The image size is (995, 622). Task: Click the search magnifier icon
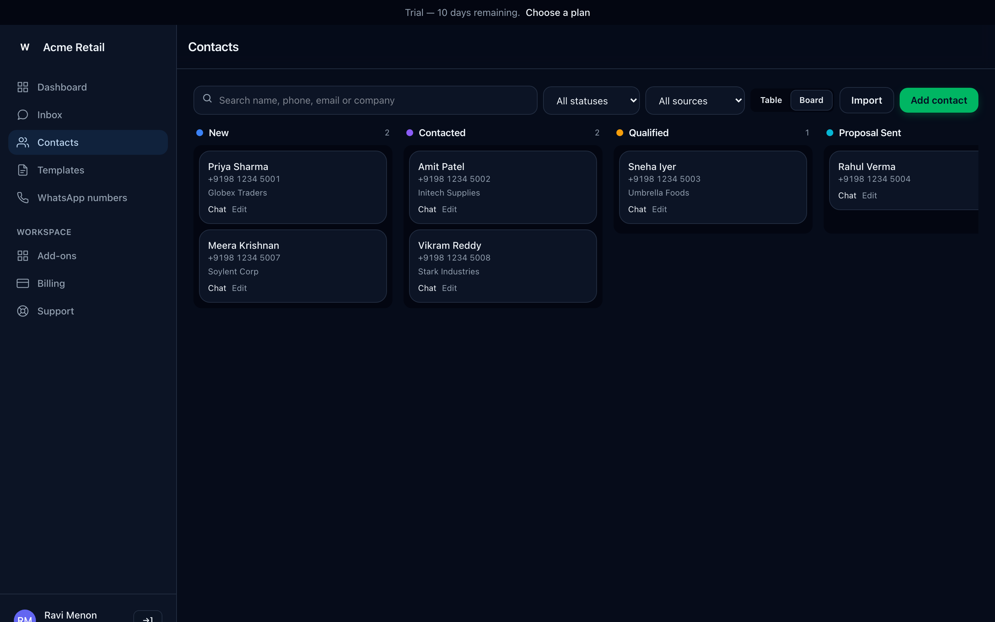(208, 98)
